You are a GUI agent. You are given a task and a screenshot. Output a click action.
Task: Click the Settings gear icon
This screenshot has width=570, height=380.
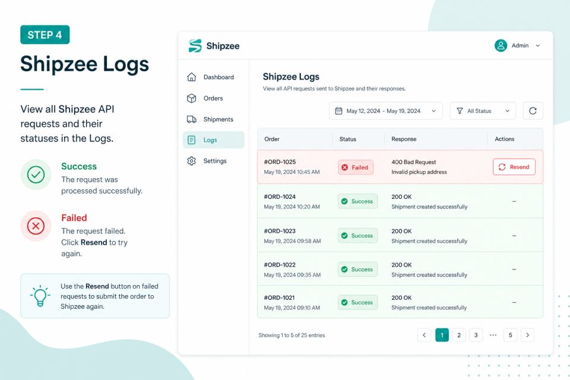191,161
